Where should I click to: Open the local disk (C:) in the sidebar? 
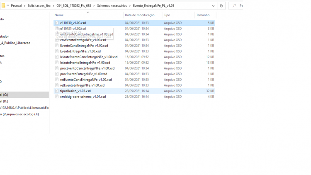(x=24, y=95)
